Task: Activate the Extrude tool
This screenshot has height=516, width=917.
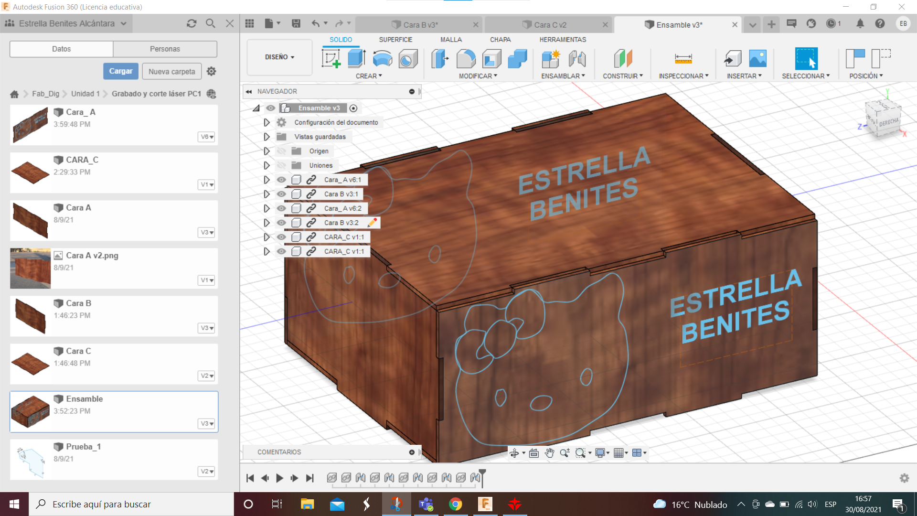Action: [356, 58]
